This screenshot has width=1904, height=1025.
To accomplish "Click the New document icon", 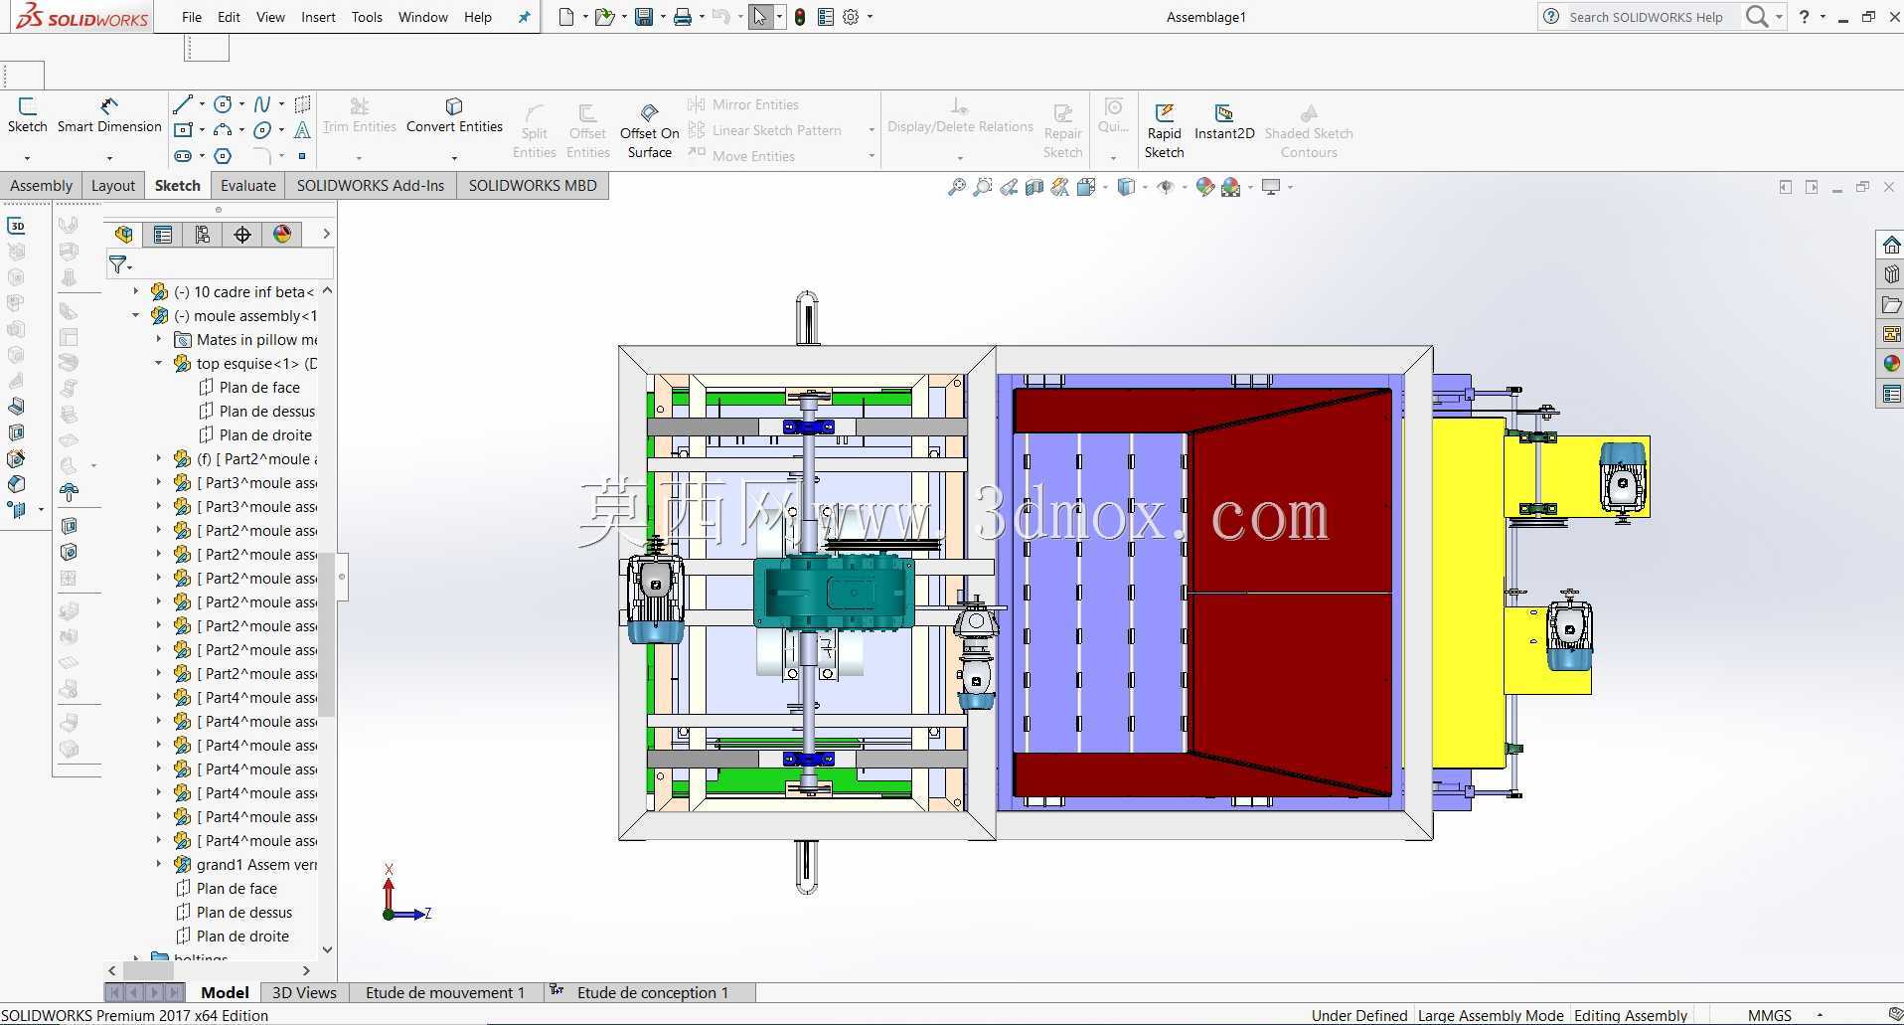I will coord(565,17).
